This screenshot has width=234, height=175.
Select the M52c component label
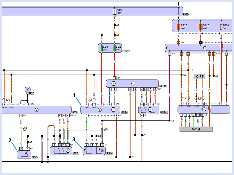point(124,112)
